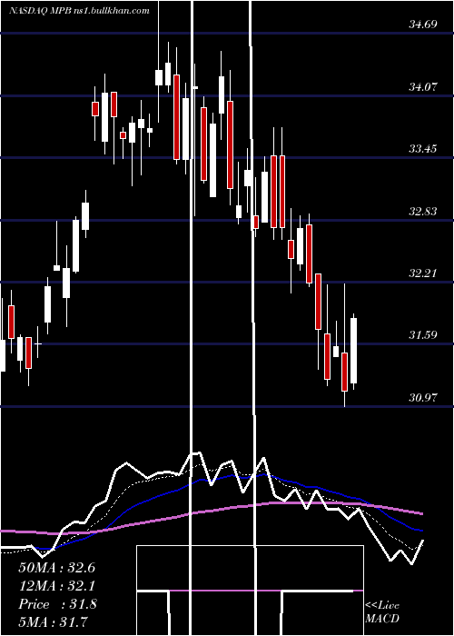Click the 34.07 price axis label
Screen dimensions: 454x636
click(x=423, y=87)
